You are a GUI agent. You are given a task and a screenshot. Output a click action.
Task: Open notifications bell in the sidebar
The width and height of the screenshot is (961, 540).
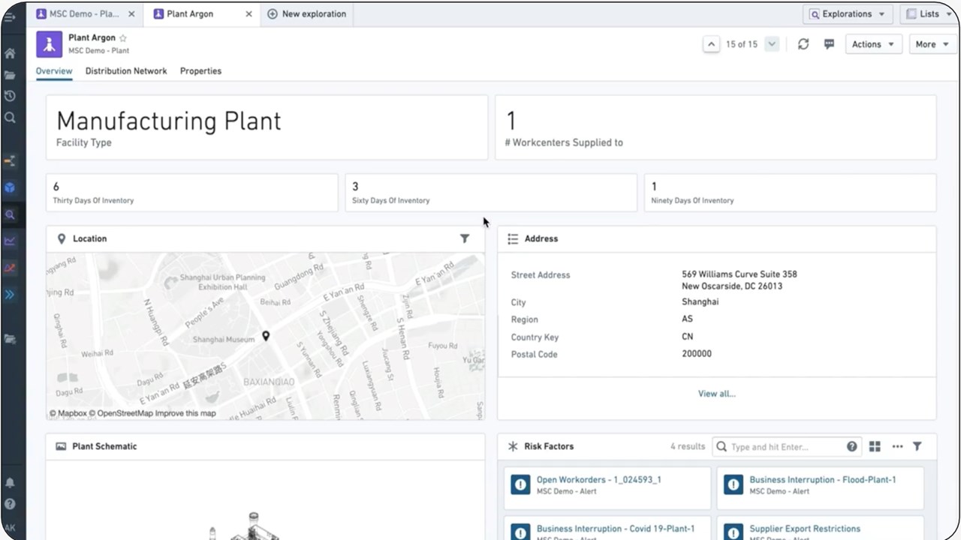pyautogui.click(x=10, y=483)
